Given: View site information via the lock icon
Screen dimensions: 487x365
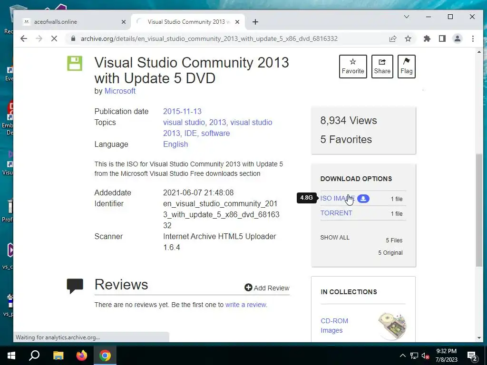Looking at the screenshot, I should [x=73, y=38].
